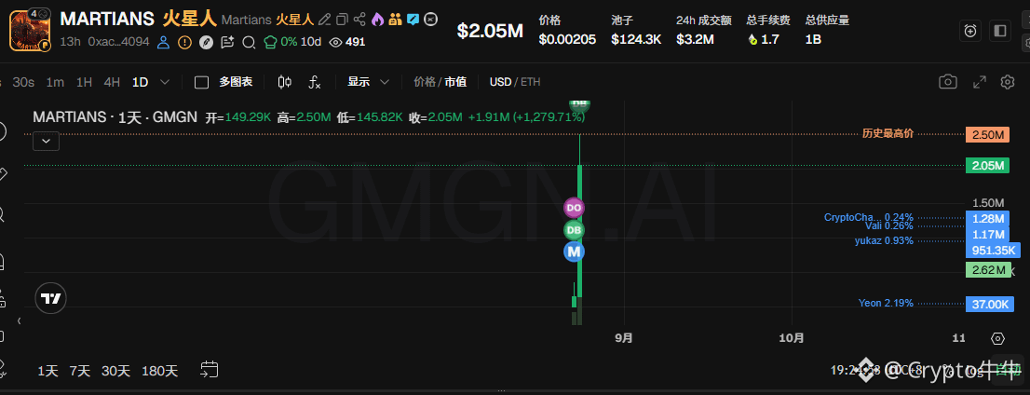Click the 1.7 total fees value
The width and height of the screenshot is (1030, 395).
point(770,39)
